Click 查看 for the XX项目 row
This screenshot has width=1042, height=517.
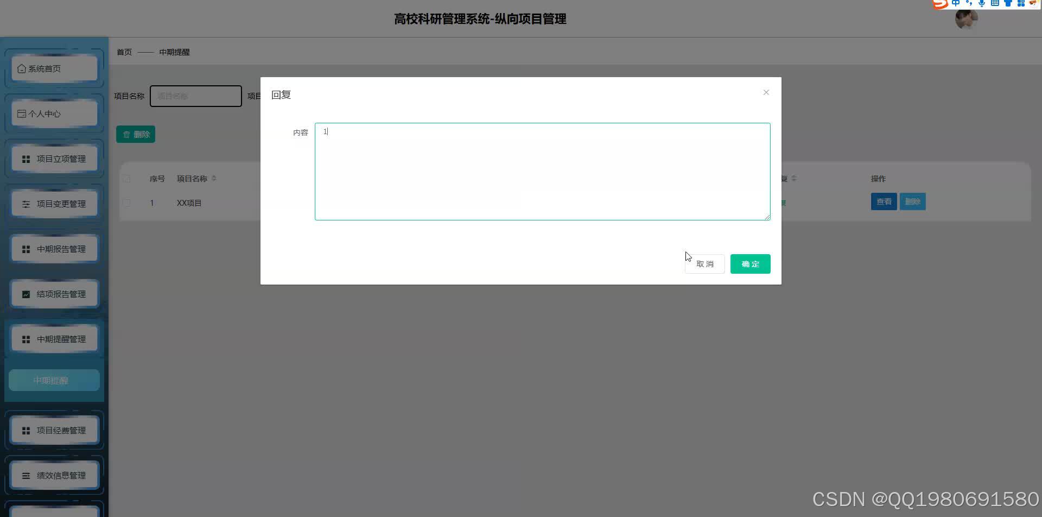tap(884, 201)
